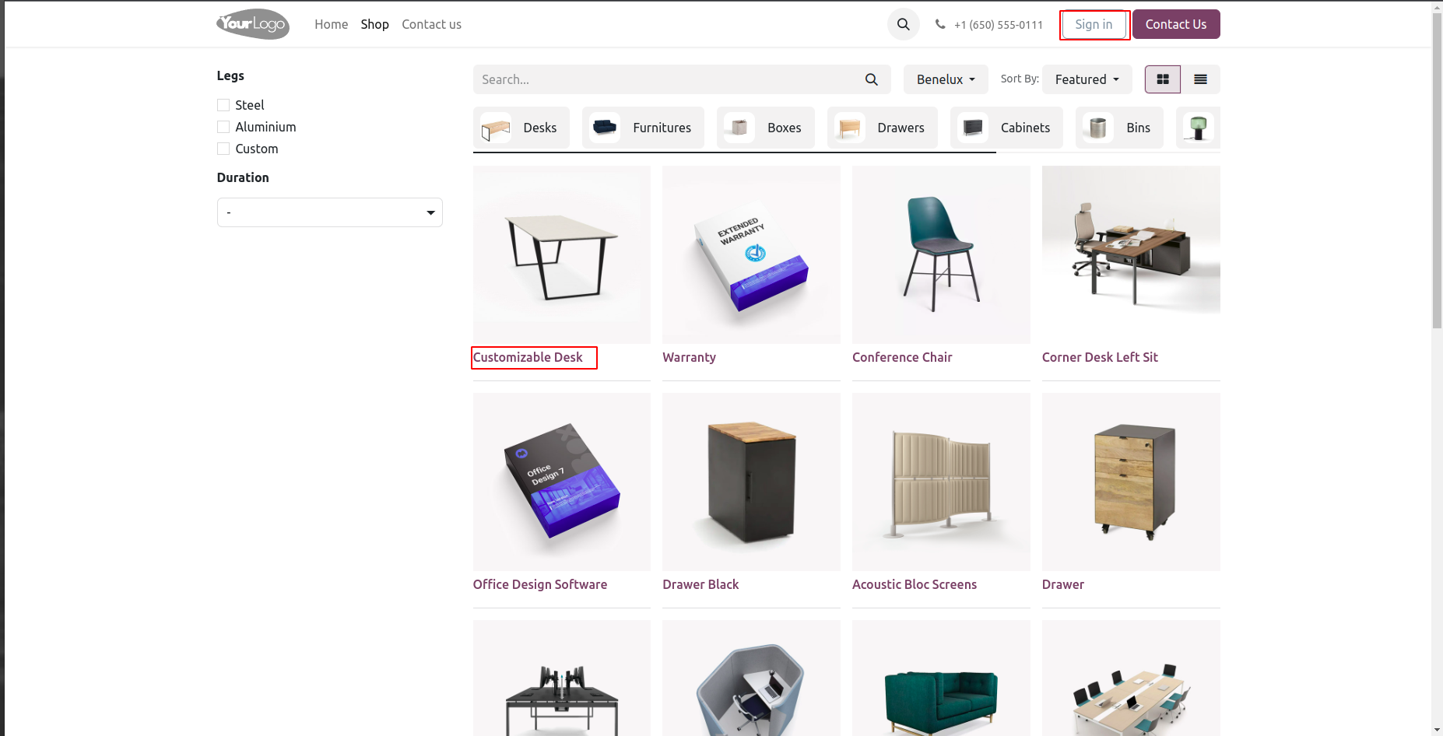The width and height of the screenshot is (1443, 736).
Task: Select the Desks category icon
Action: pyautogui.click(x=496, y=128)
